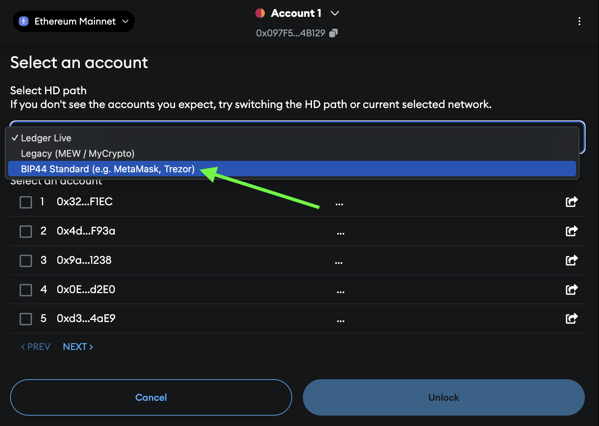
Task: Open the three-dot options menu
Action: [x=579, y=22]
